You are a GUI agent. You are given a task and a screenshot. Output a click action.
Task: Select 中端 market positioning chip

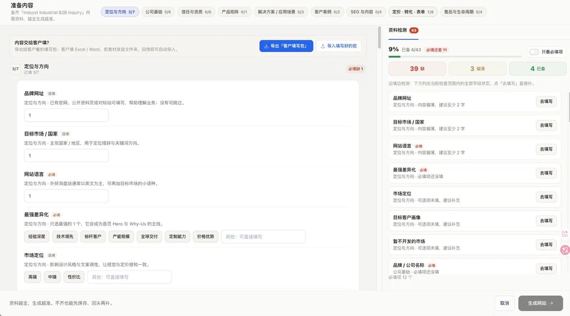coord(52,277)
